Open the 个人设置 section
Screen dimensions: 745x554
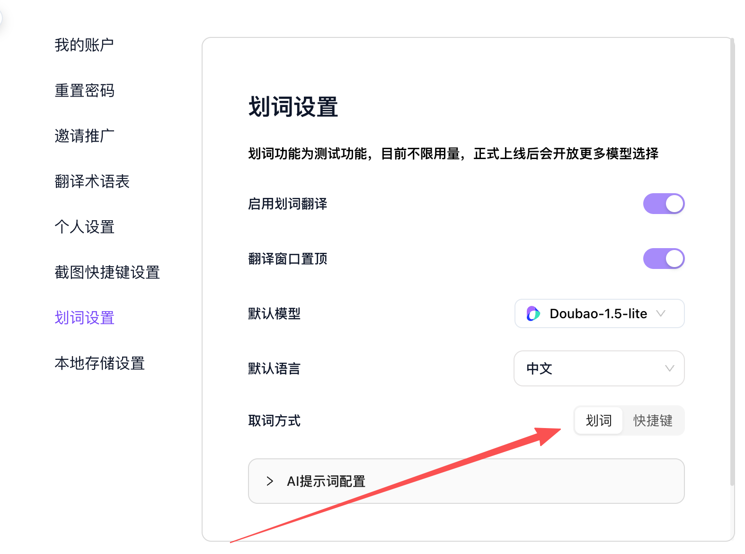pyautogui.click(x=84, y=227)
